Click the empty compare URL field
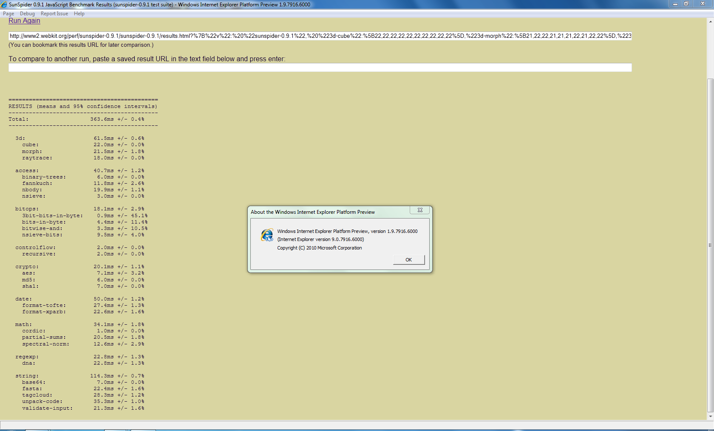 point(320,68)
